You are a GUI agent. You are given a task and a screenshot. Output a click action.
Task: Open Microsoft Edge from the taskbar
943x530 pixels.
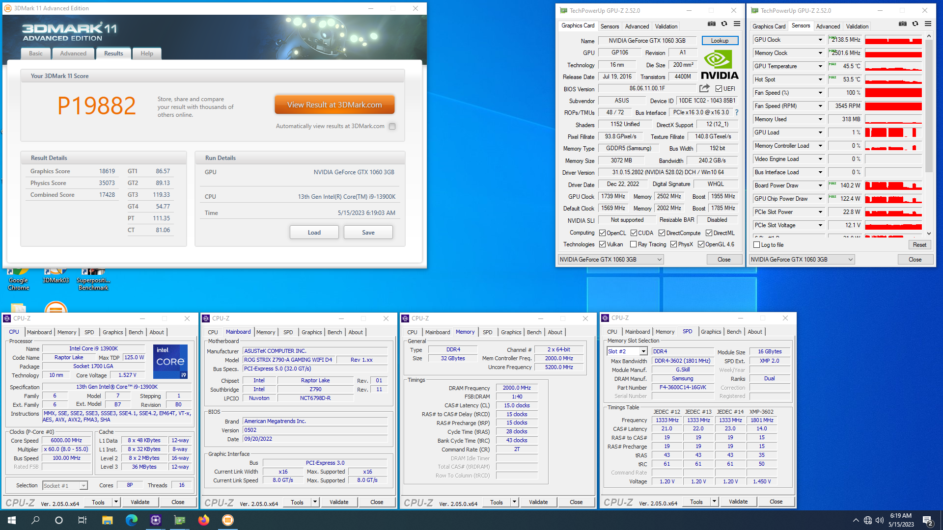pos(131,520)
